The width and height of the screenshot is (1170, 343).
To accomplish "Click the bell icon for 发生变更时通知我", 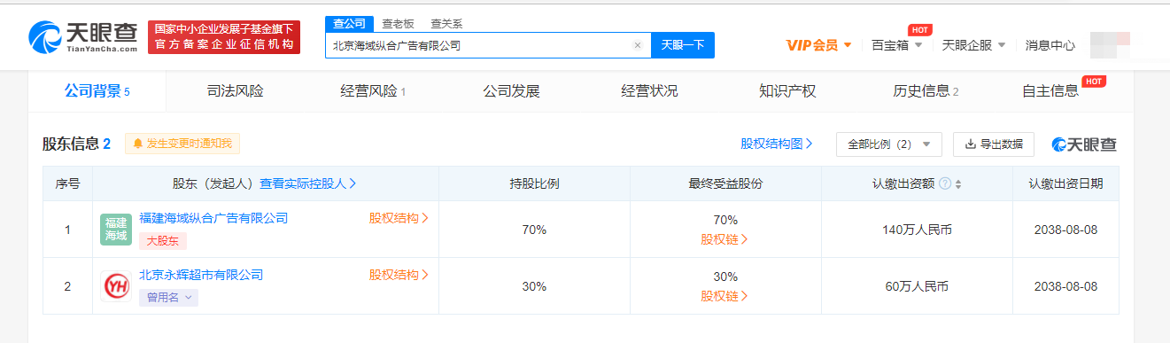I will (x=138, y=144).
